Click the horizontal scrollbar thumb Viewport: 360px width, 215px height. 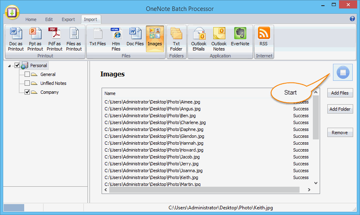pos(204,190)
